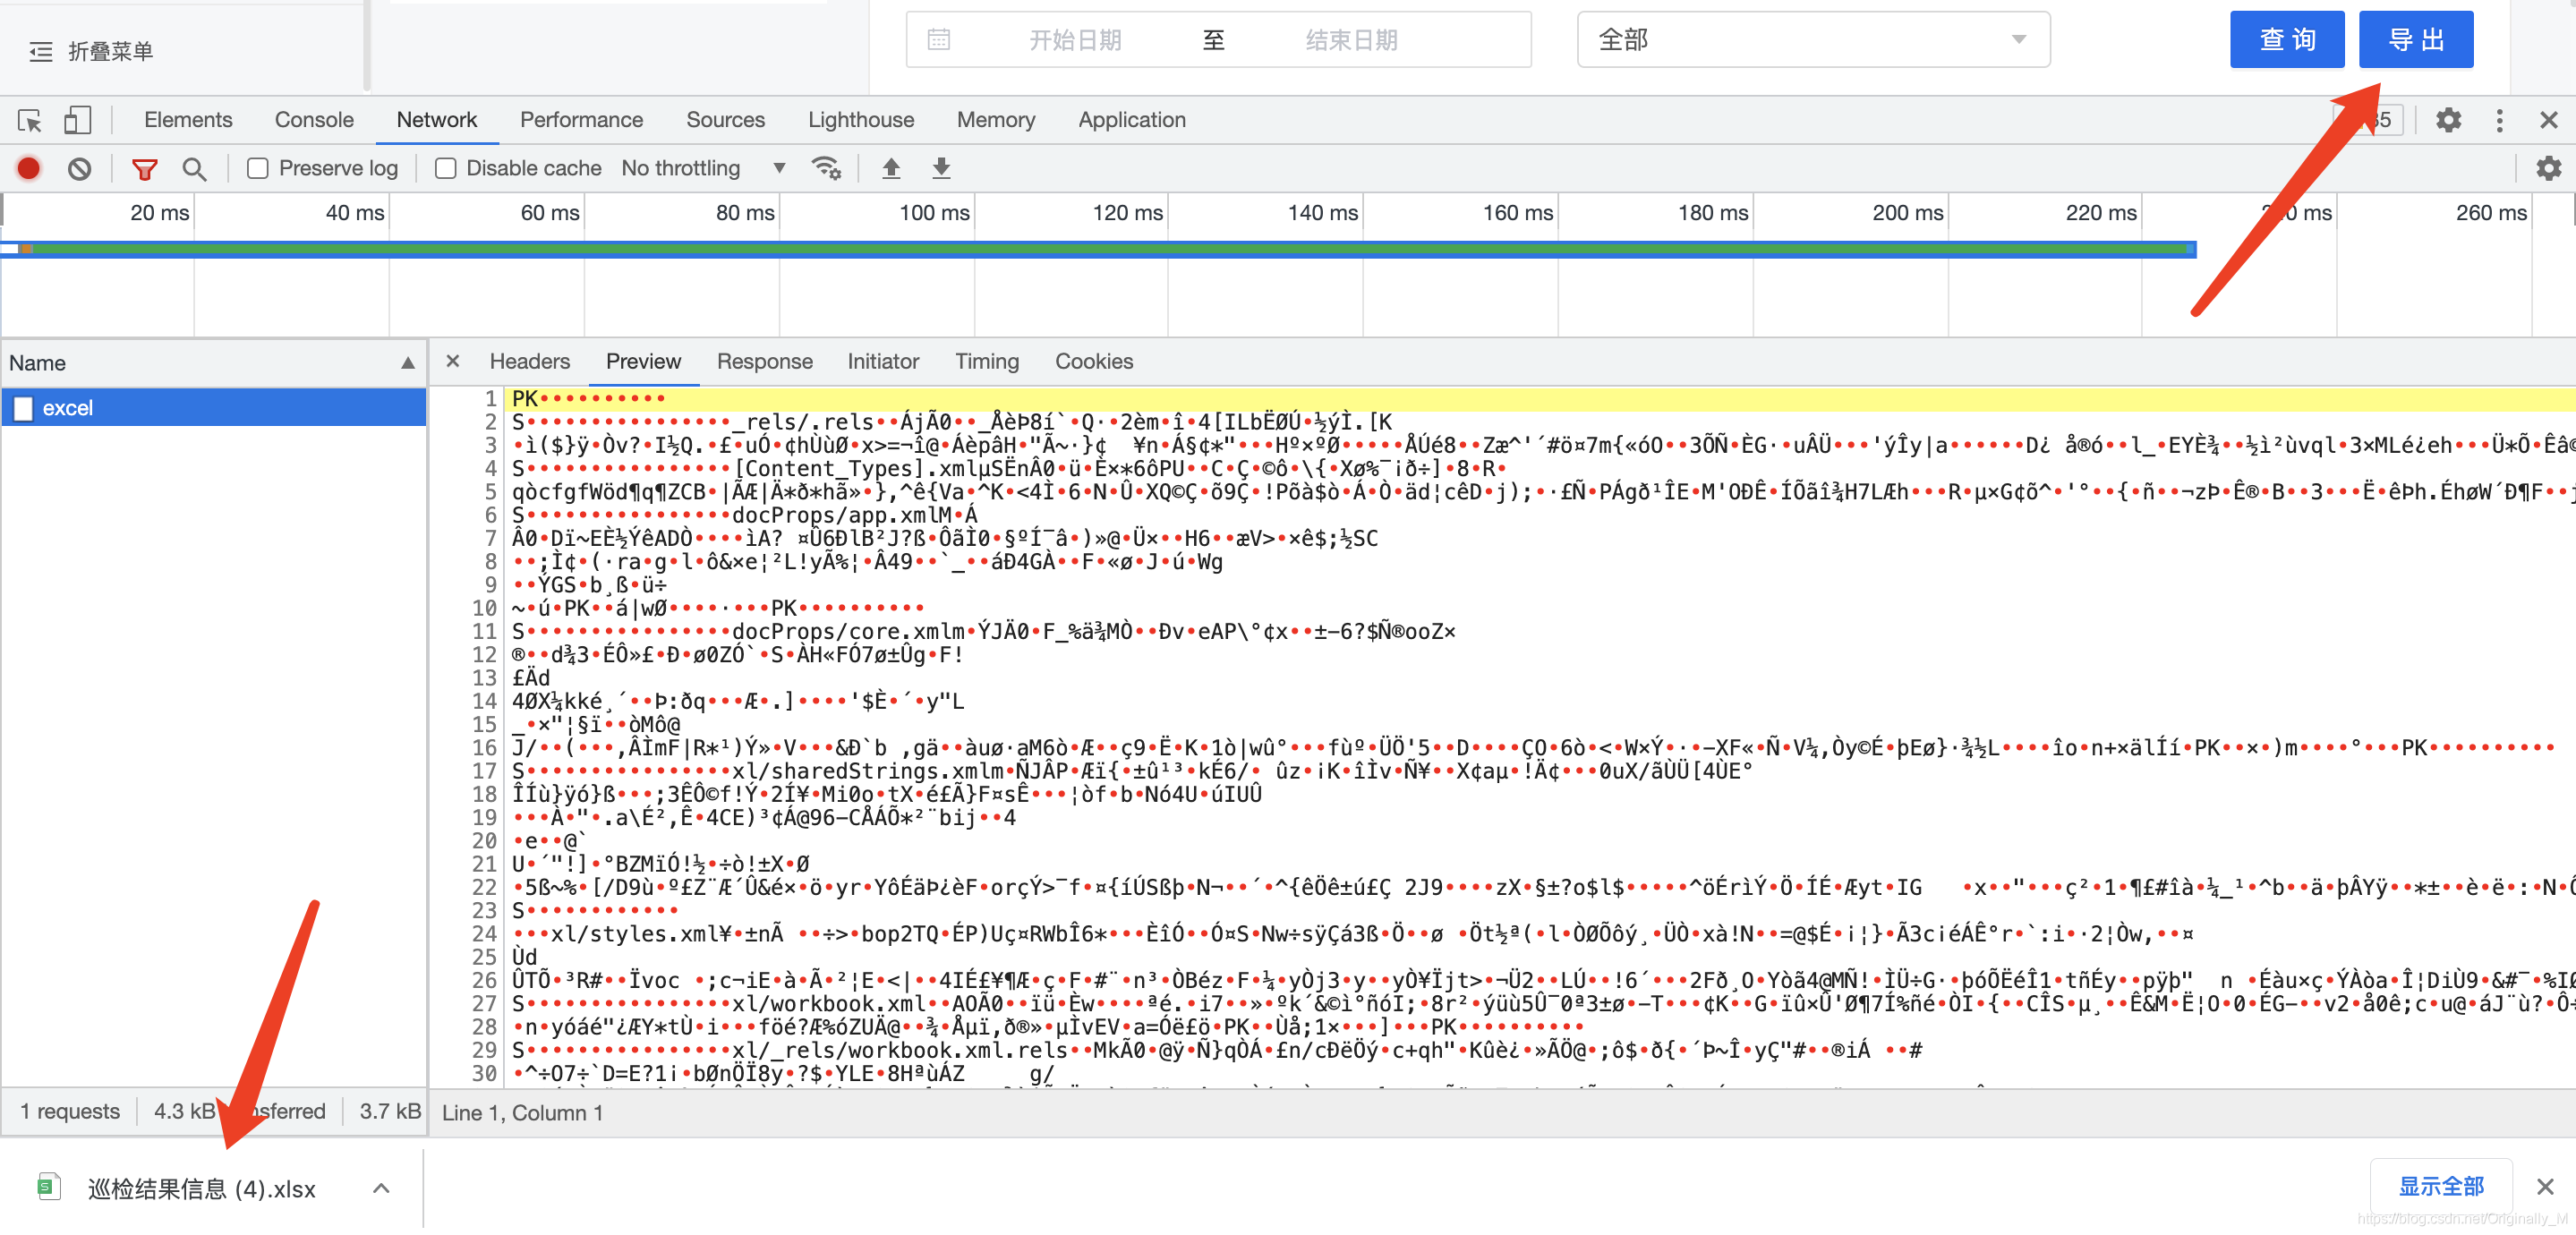This screenshot has width=2576, height=1235.
Task: Click the 折叠菜单 label
Action: pos(111,52)
